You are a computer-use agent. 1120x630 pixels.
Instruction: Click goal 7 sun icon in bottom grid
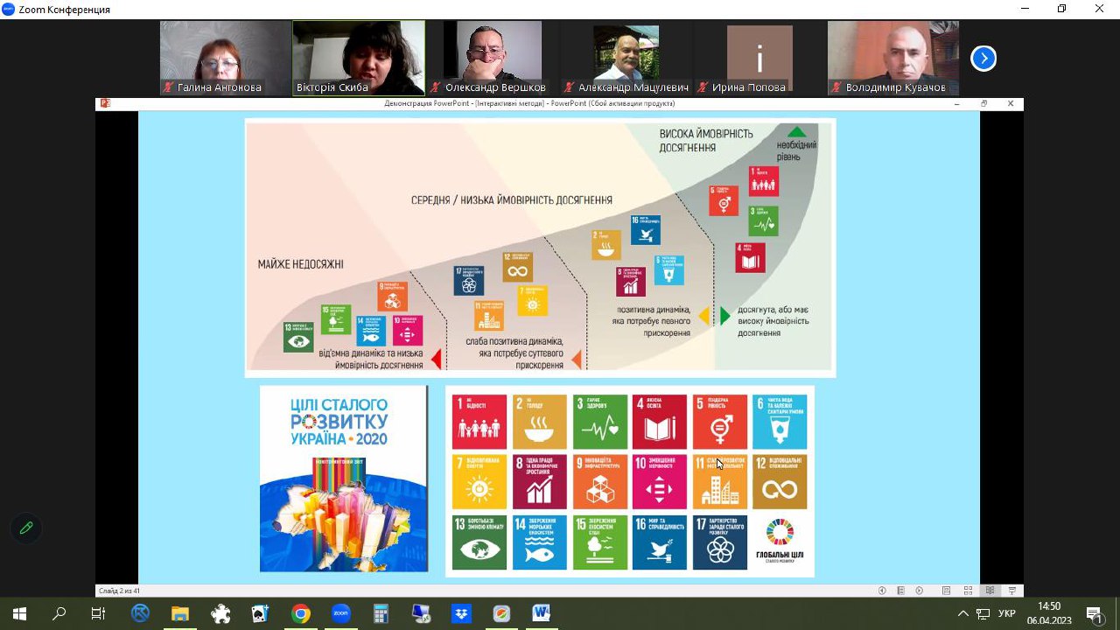click(479, 481)
